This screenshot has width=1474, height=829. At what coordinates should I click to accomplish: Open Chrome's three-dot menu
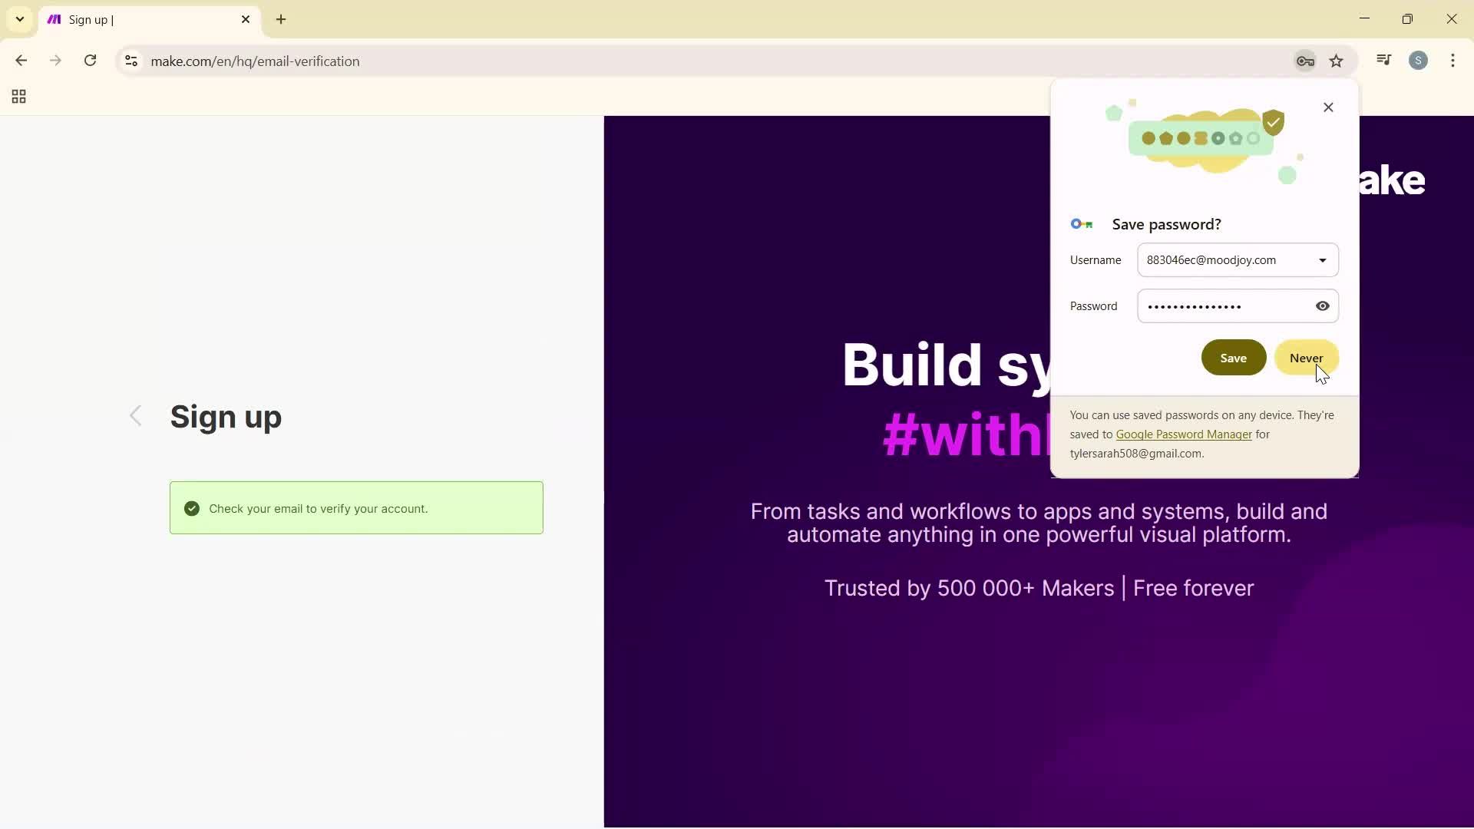(x=1453, y=61)
